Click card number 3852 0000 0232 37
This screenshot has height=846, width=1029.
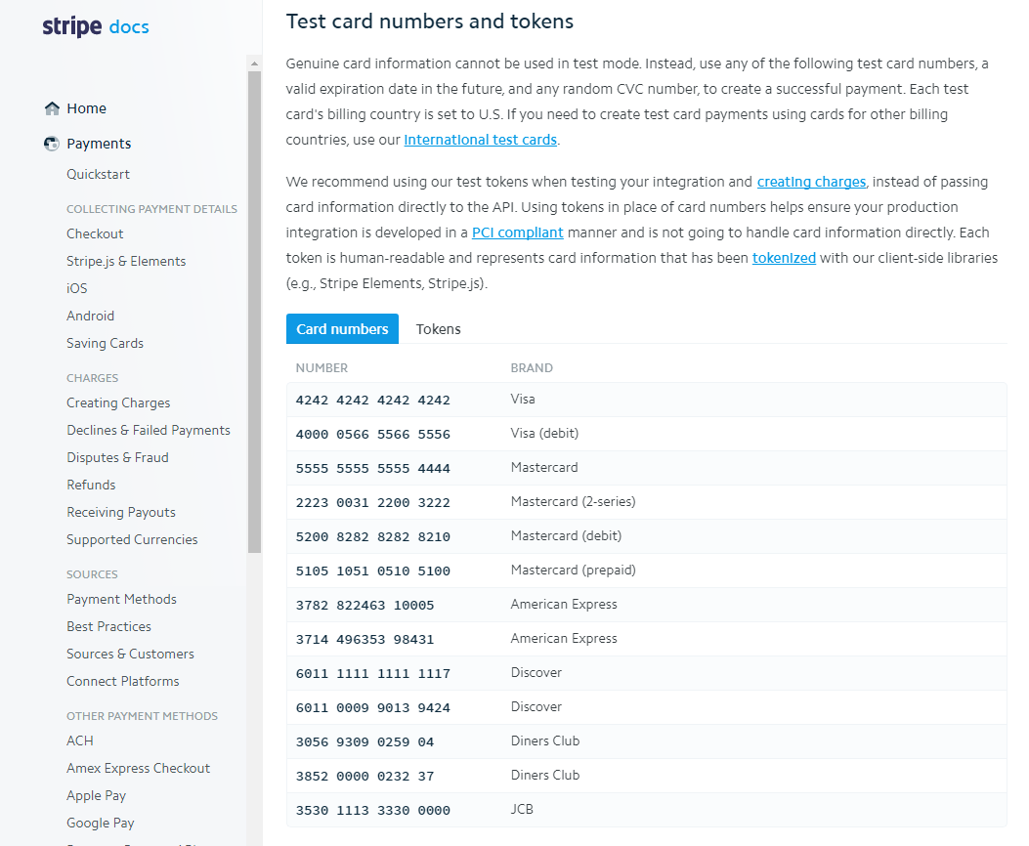[364, 776]
